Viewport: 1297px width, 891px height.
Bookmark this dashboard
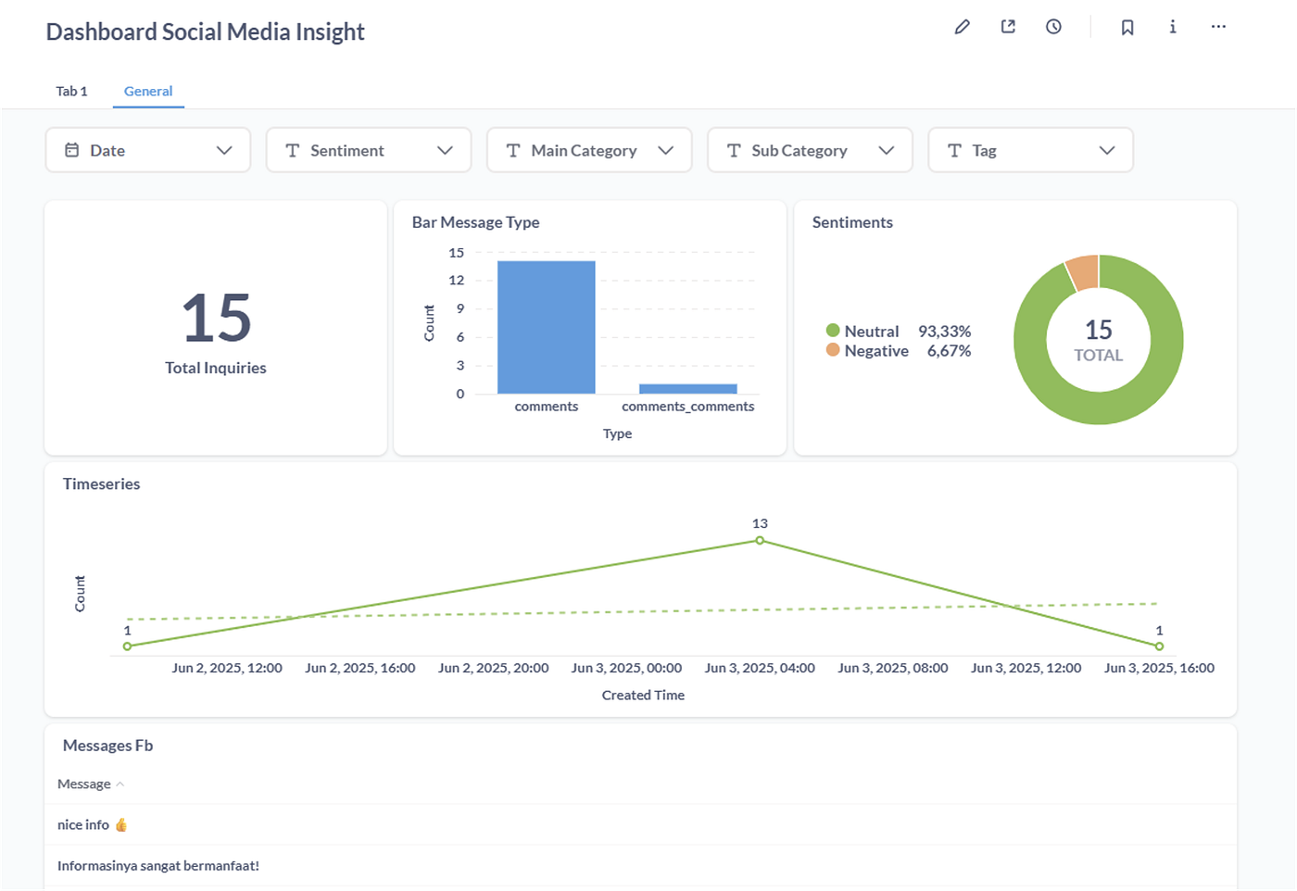[x=1127, y=27]
